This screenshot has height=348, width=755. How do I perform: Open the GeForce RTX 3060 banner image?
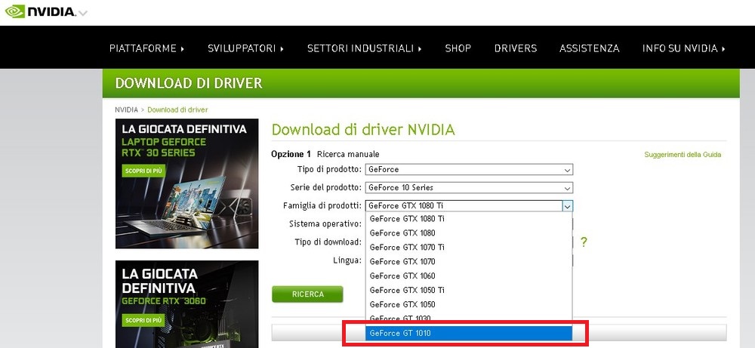[x=186, y=304]
